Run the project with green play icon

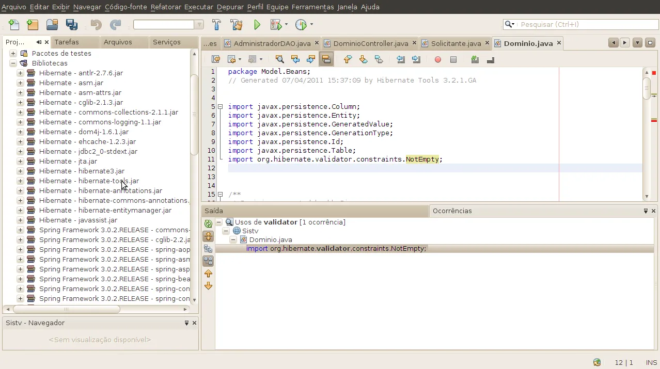coord(257,24)
